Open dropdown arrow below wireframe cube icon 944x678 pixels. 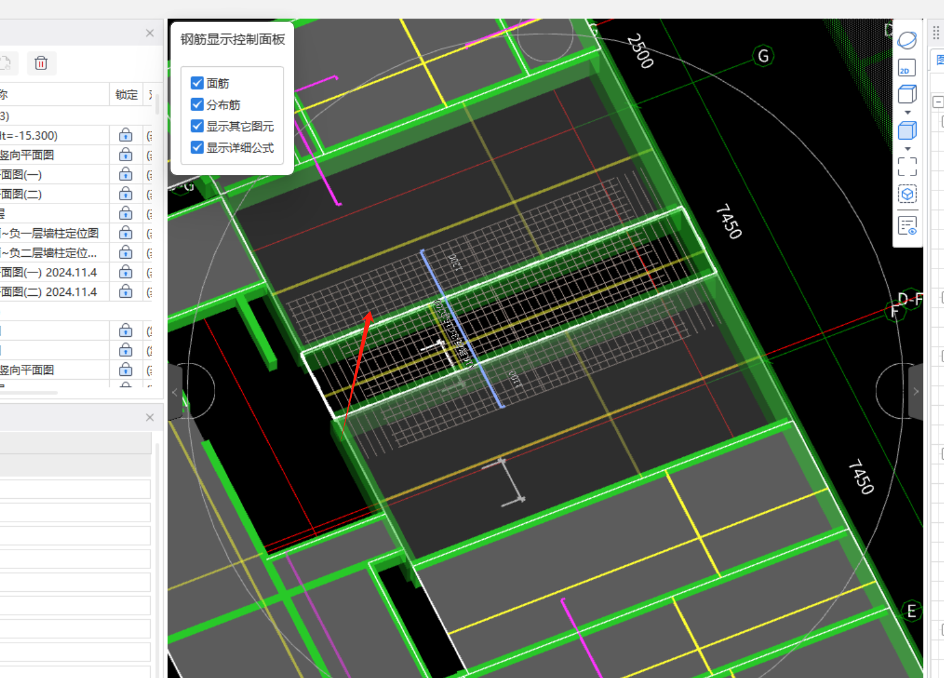[907, 113]
